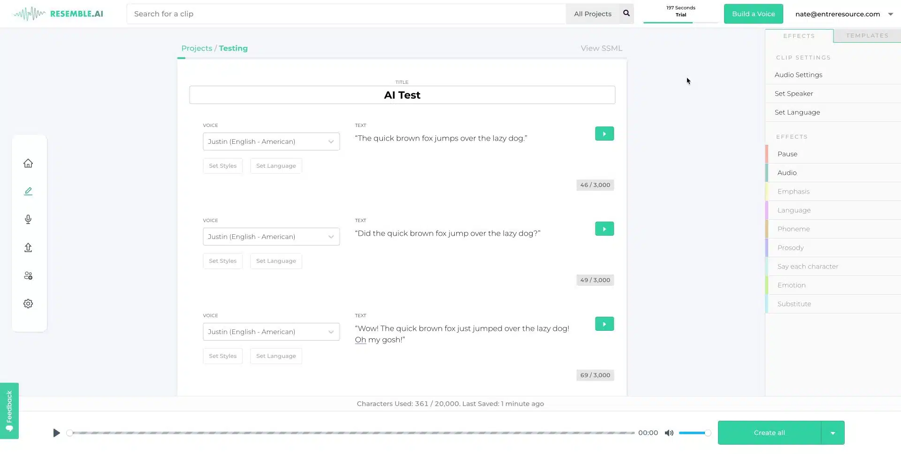The height and width of the screenshot is (454, 901).
Task: Click the playback timeline seek bar
Action: (352, 433)
